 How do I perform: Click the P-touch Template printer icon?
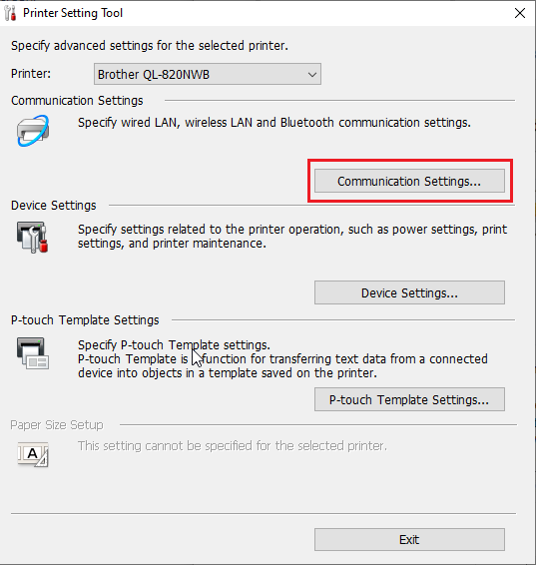[x=32, y=353]
